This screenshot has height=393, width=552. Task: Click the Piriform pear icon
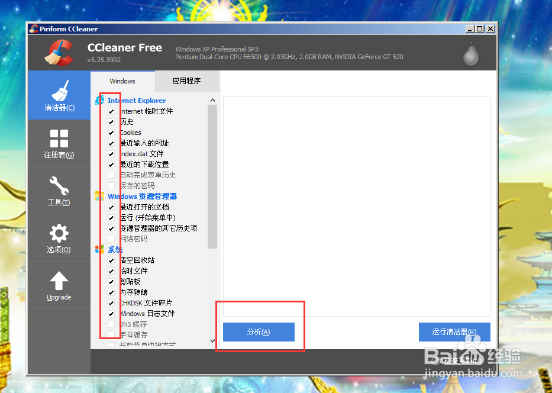pos(471,54)
